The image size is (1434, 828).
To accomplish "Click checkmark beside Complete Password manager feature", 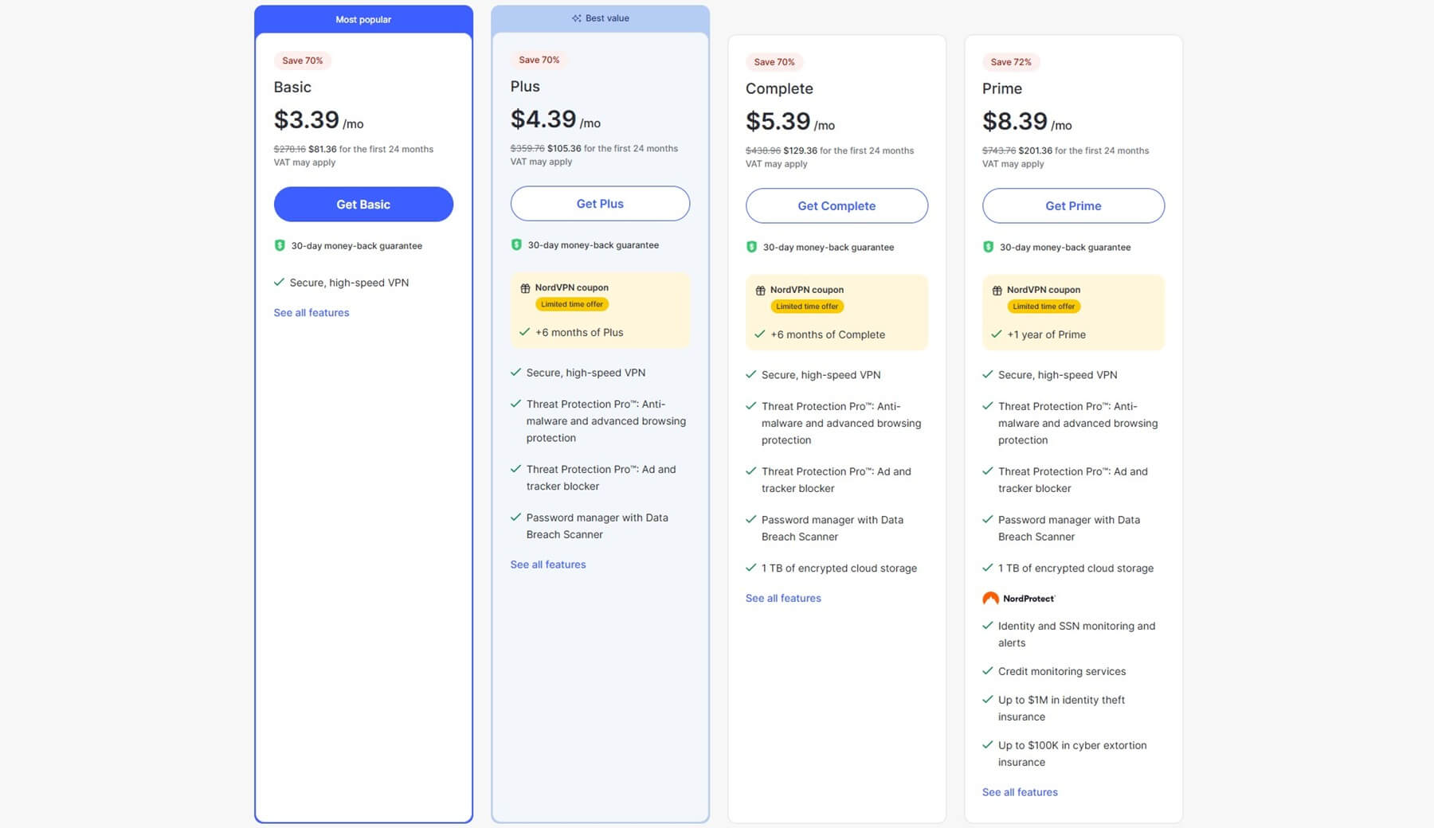I will [750, 520].
